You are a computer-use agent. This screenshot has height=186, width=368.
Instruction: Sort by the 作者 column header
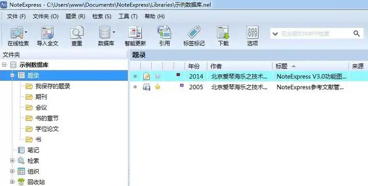240,66
